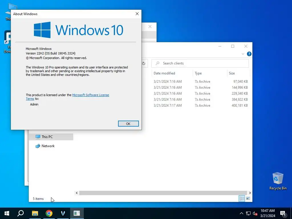Switch to details view icon
Image resolution: width=292 pixels, height=219 pixels.
pos(242,198)
